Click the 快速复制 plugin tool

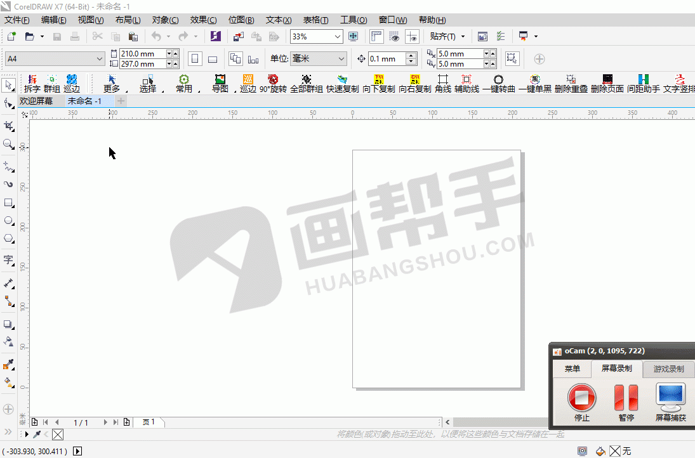tap(342, 83)
